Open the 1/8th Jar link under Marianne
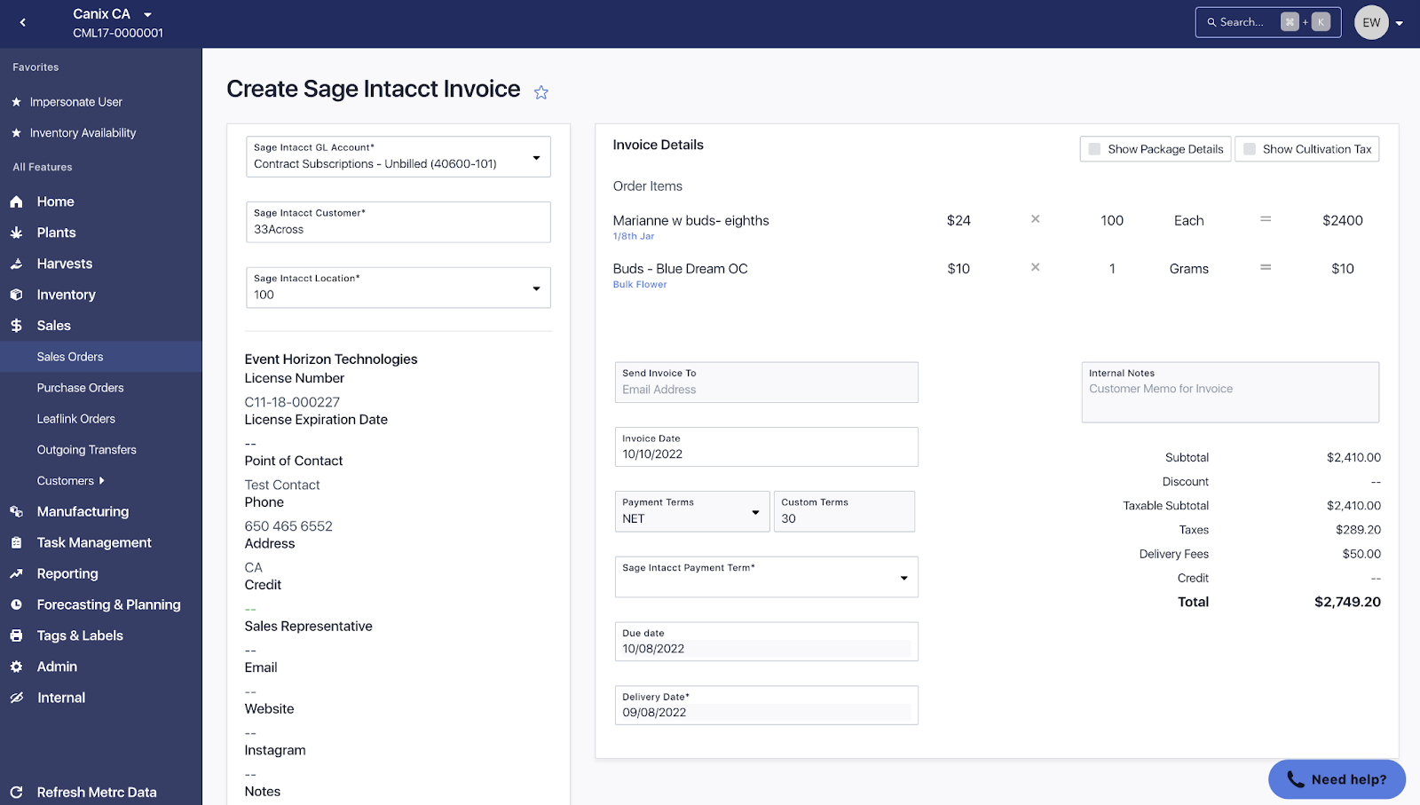Screen dimensions: 1420x805 633,237
